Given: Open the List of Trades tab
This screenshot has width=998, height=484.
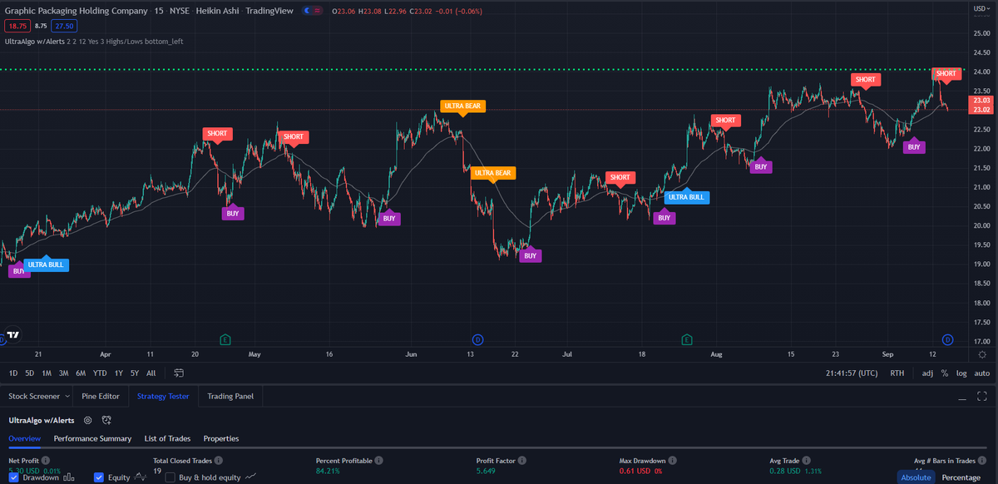Looking at the screenshot, I should [x=167, y=438].
